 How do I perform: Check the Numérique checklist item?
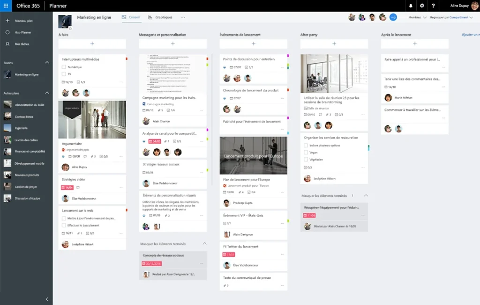64,67
